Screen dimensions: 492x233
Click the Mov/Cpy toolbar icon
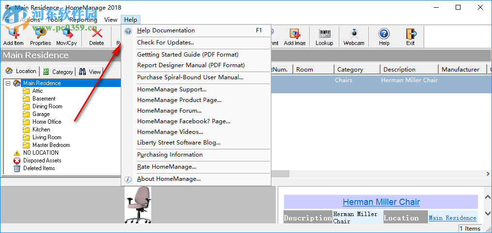tap(66, 37)
